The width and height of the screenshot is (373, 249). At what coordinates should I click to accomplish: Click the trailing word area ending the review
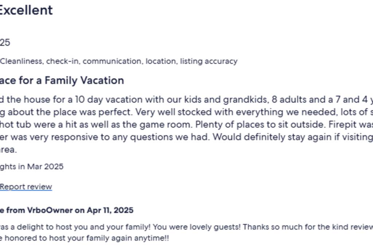[8, 150]
